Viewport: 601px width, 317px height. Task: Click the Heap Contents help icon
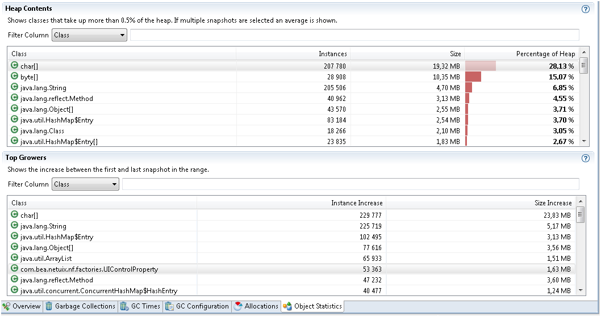coord(585,9)
